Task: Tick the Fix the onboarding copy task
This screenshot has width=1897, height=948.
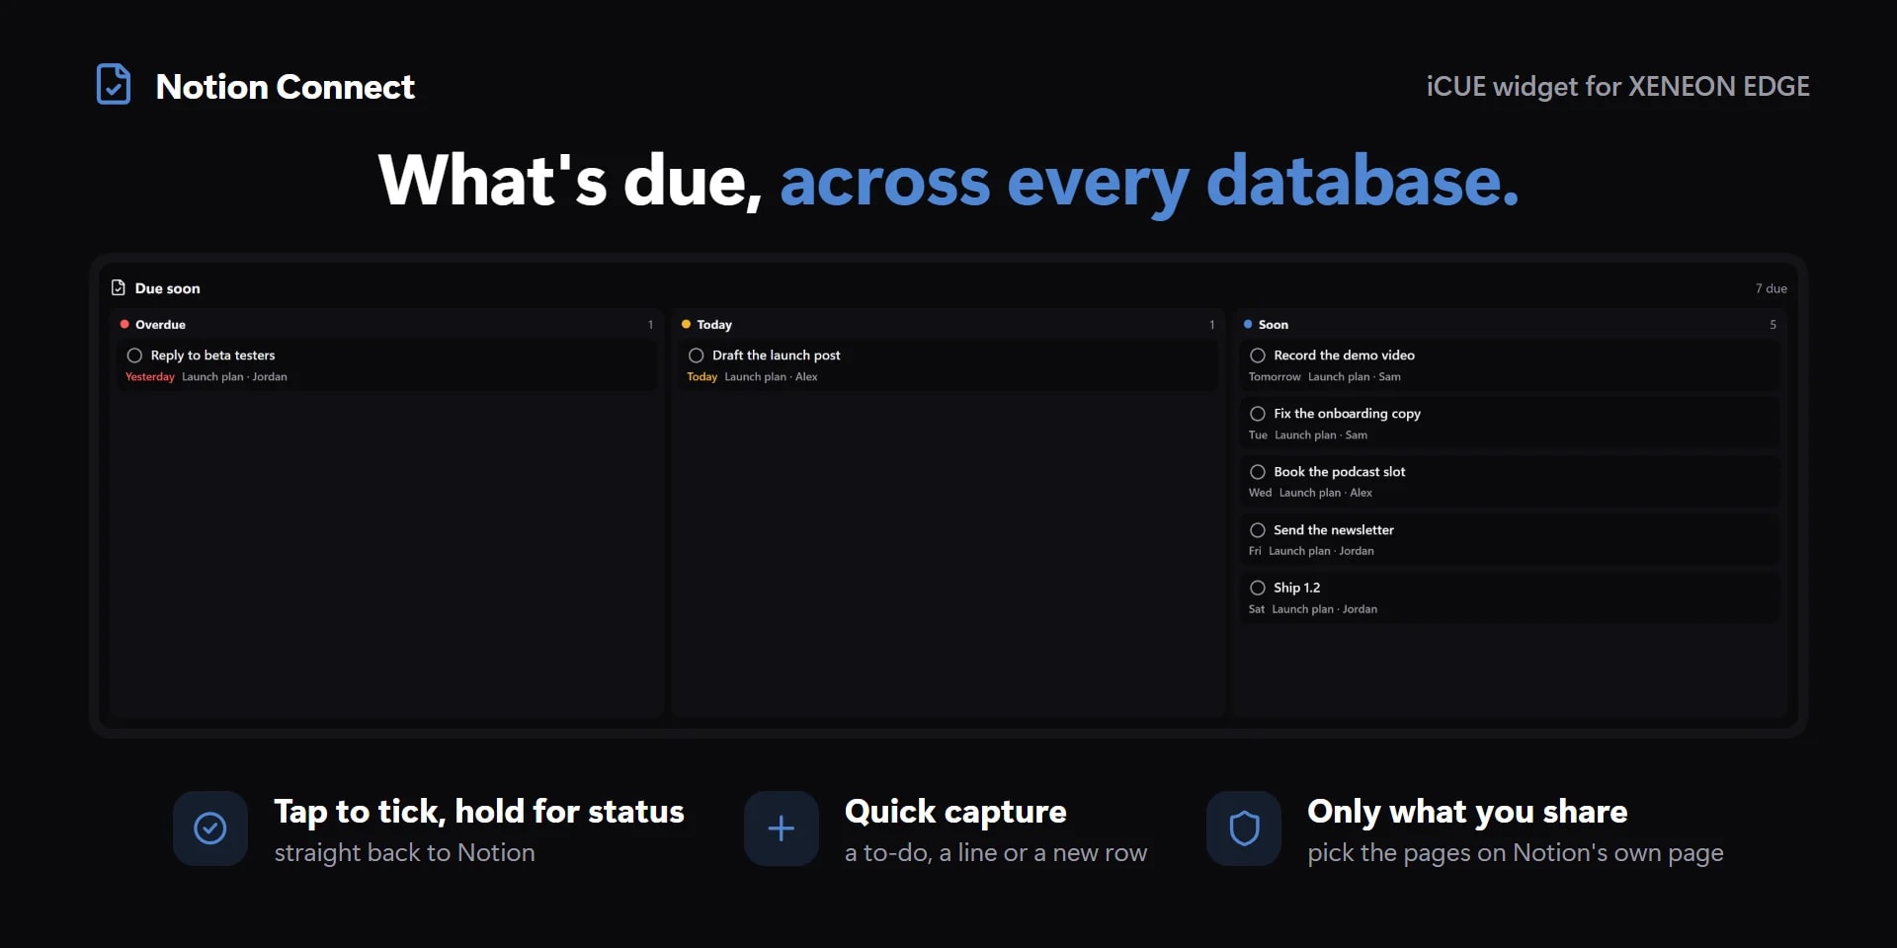Action: click(1258, 414)
